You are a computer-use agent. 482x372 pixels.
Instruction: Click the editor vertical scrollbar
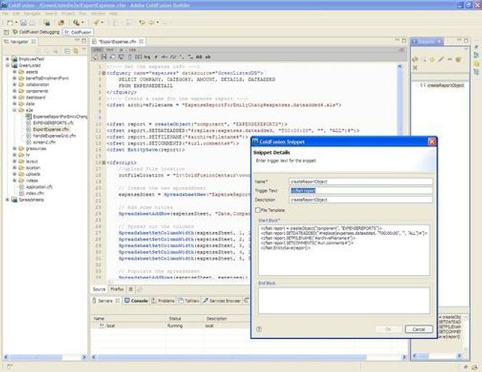pyautogui.click(x=400, y=102)
